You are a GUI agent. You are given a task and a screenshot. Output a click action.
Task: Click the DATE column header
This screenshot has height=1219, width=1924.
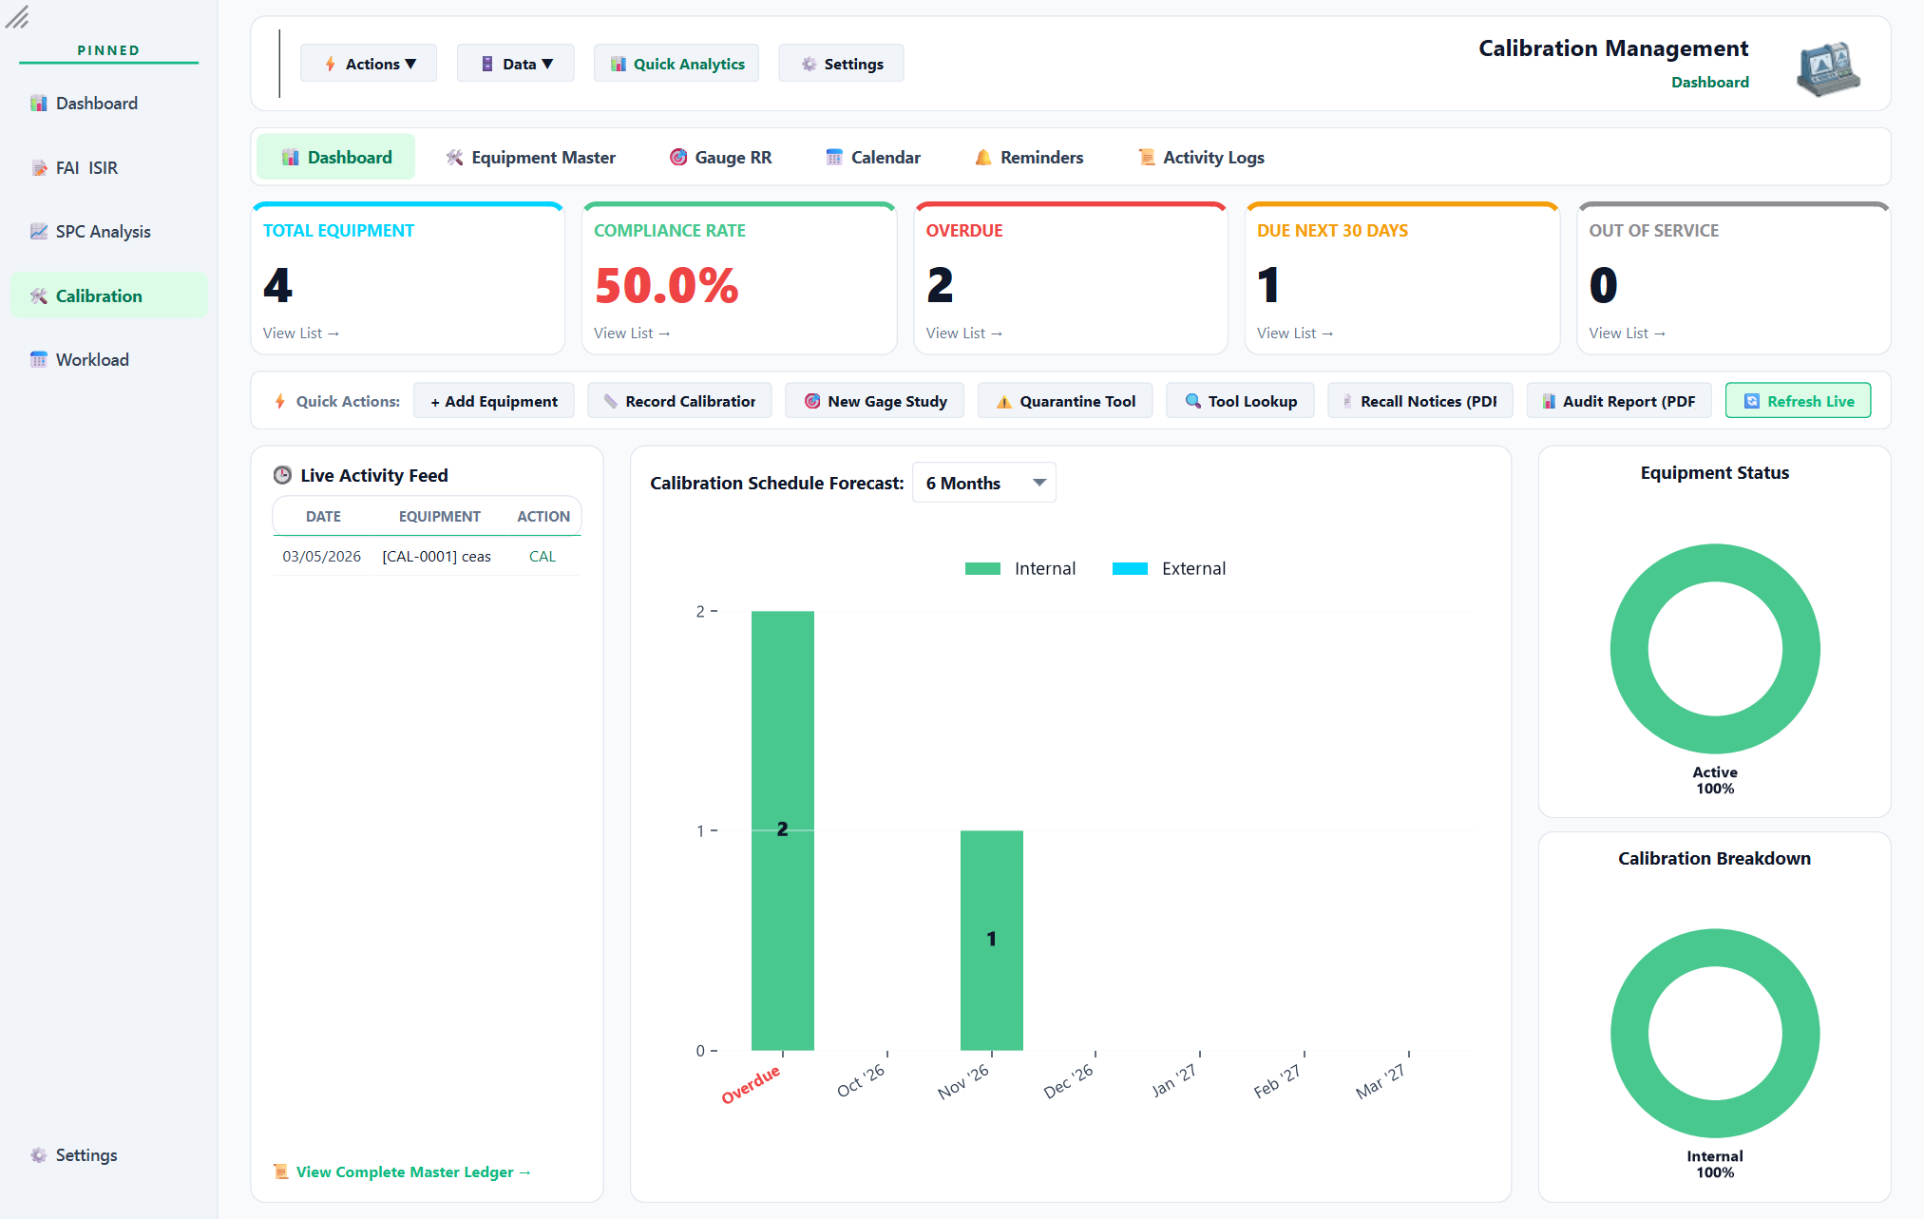pos(323,517)
